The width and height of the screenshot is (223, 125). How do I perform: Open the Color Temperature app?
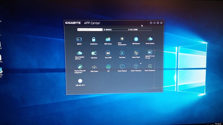click(122, 41)
